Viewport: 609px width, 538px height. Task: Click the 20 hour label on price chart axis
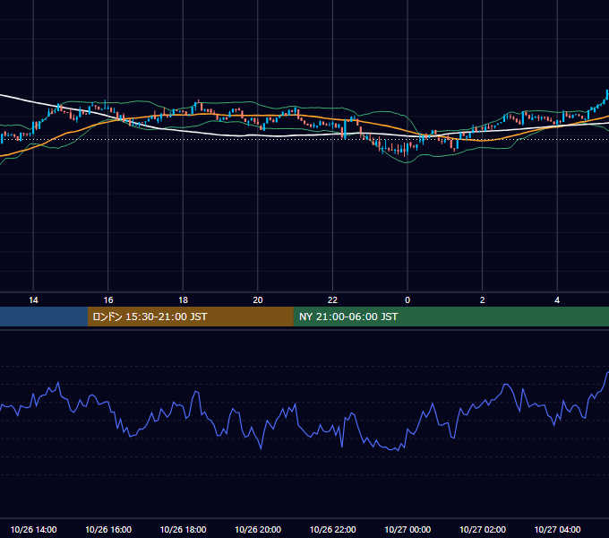click(258, 300)
